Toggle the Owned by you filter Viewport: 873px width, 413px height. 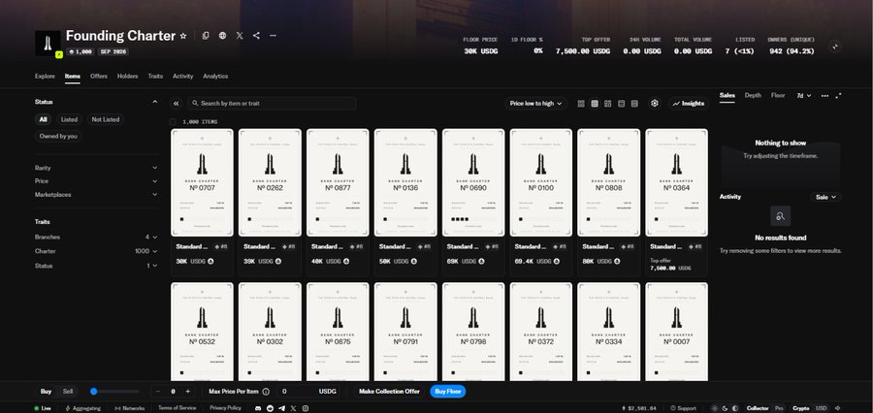[x=58, y=137]
